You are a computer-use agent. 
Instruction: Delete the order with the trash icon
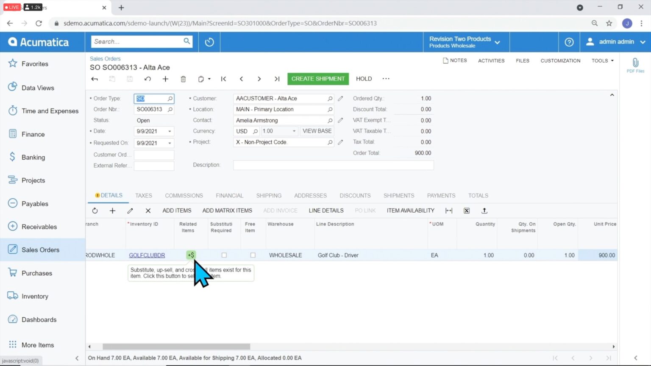coord(183,79)
